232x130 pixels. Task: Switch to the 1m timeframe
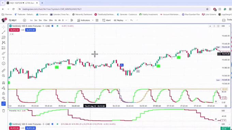tap(31, 20)
